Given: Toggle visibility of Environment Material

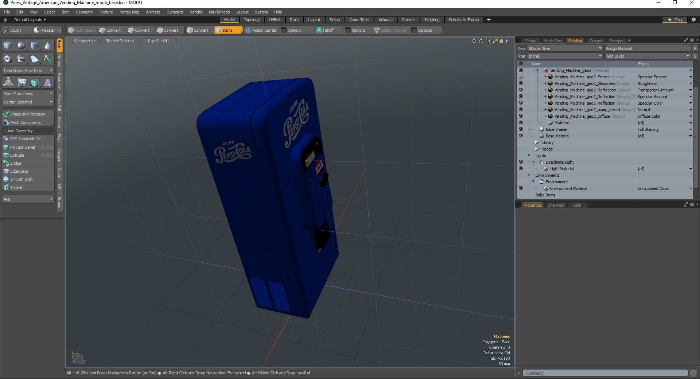Looking at the screenshot, I should pyautogui.click(x=521, y=188).
